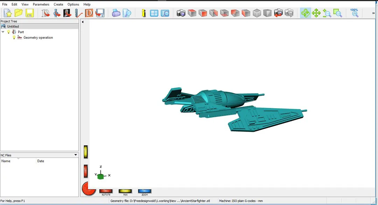Click the zoom 100% icon

[x=355, y=13]
